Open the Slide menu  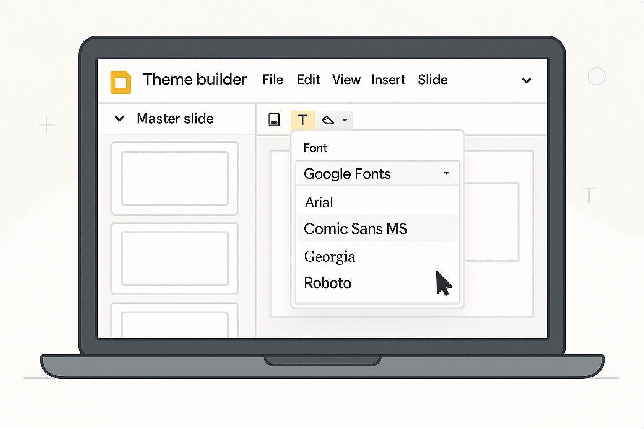(433, 80)
